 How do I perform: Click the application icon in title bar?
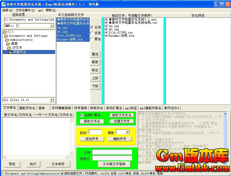tap(3, 4)
